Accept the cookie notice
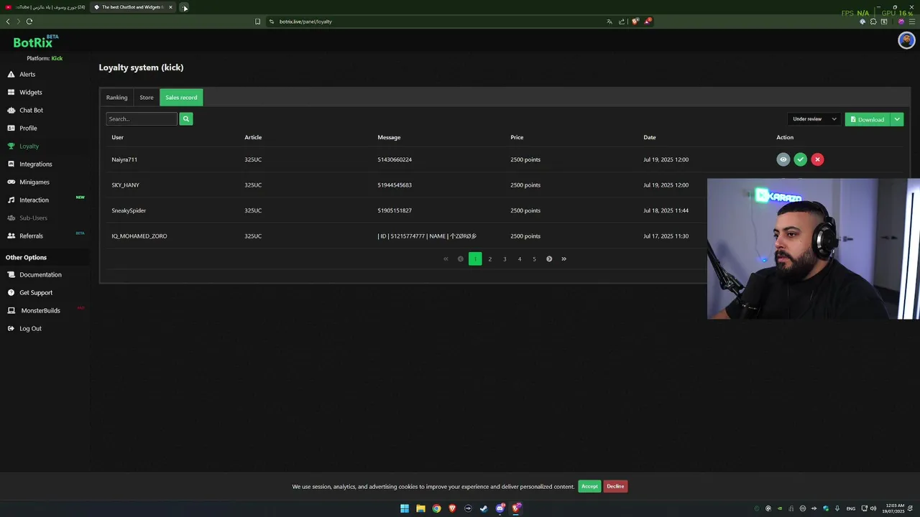 589,486
